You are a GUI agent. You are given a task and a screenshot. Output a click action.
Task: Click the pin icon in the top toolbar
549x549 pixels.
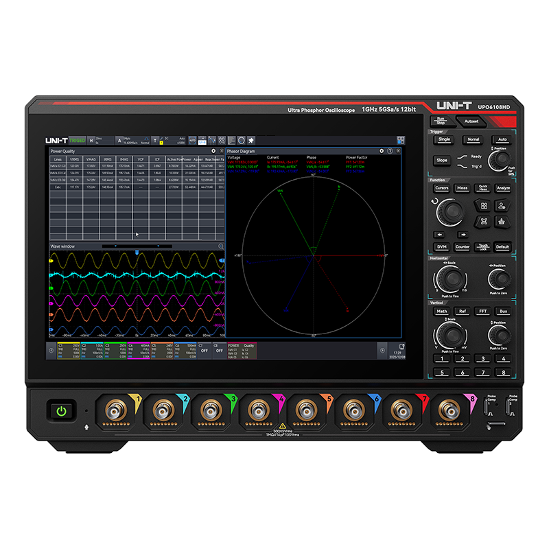(251, 141)
